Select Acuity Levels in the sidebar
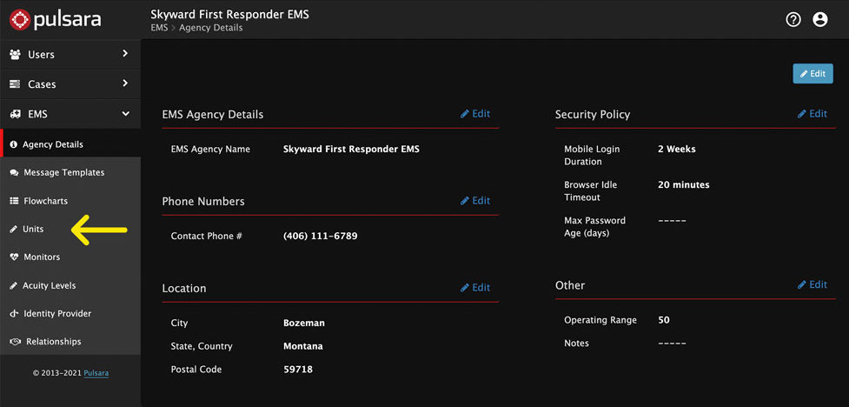849x407 pixels. coord(49,285)
